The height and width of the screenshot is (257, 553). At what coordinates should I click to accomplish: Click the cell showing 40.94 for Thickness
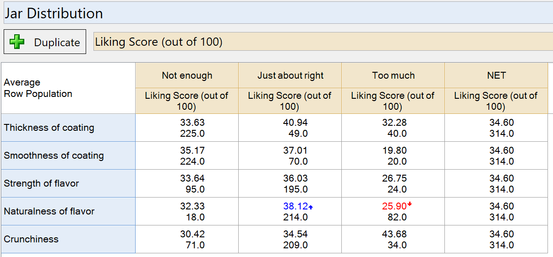290,128
